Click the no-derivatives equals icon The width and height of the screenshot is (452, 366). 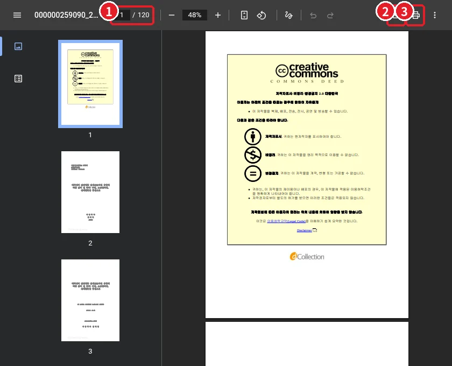[x=253, y=173]
